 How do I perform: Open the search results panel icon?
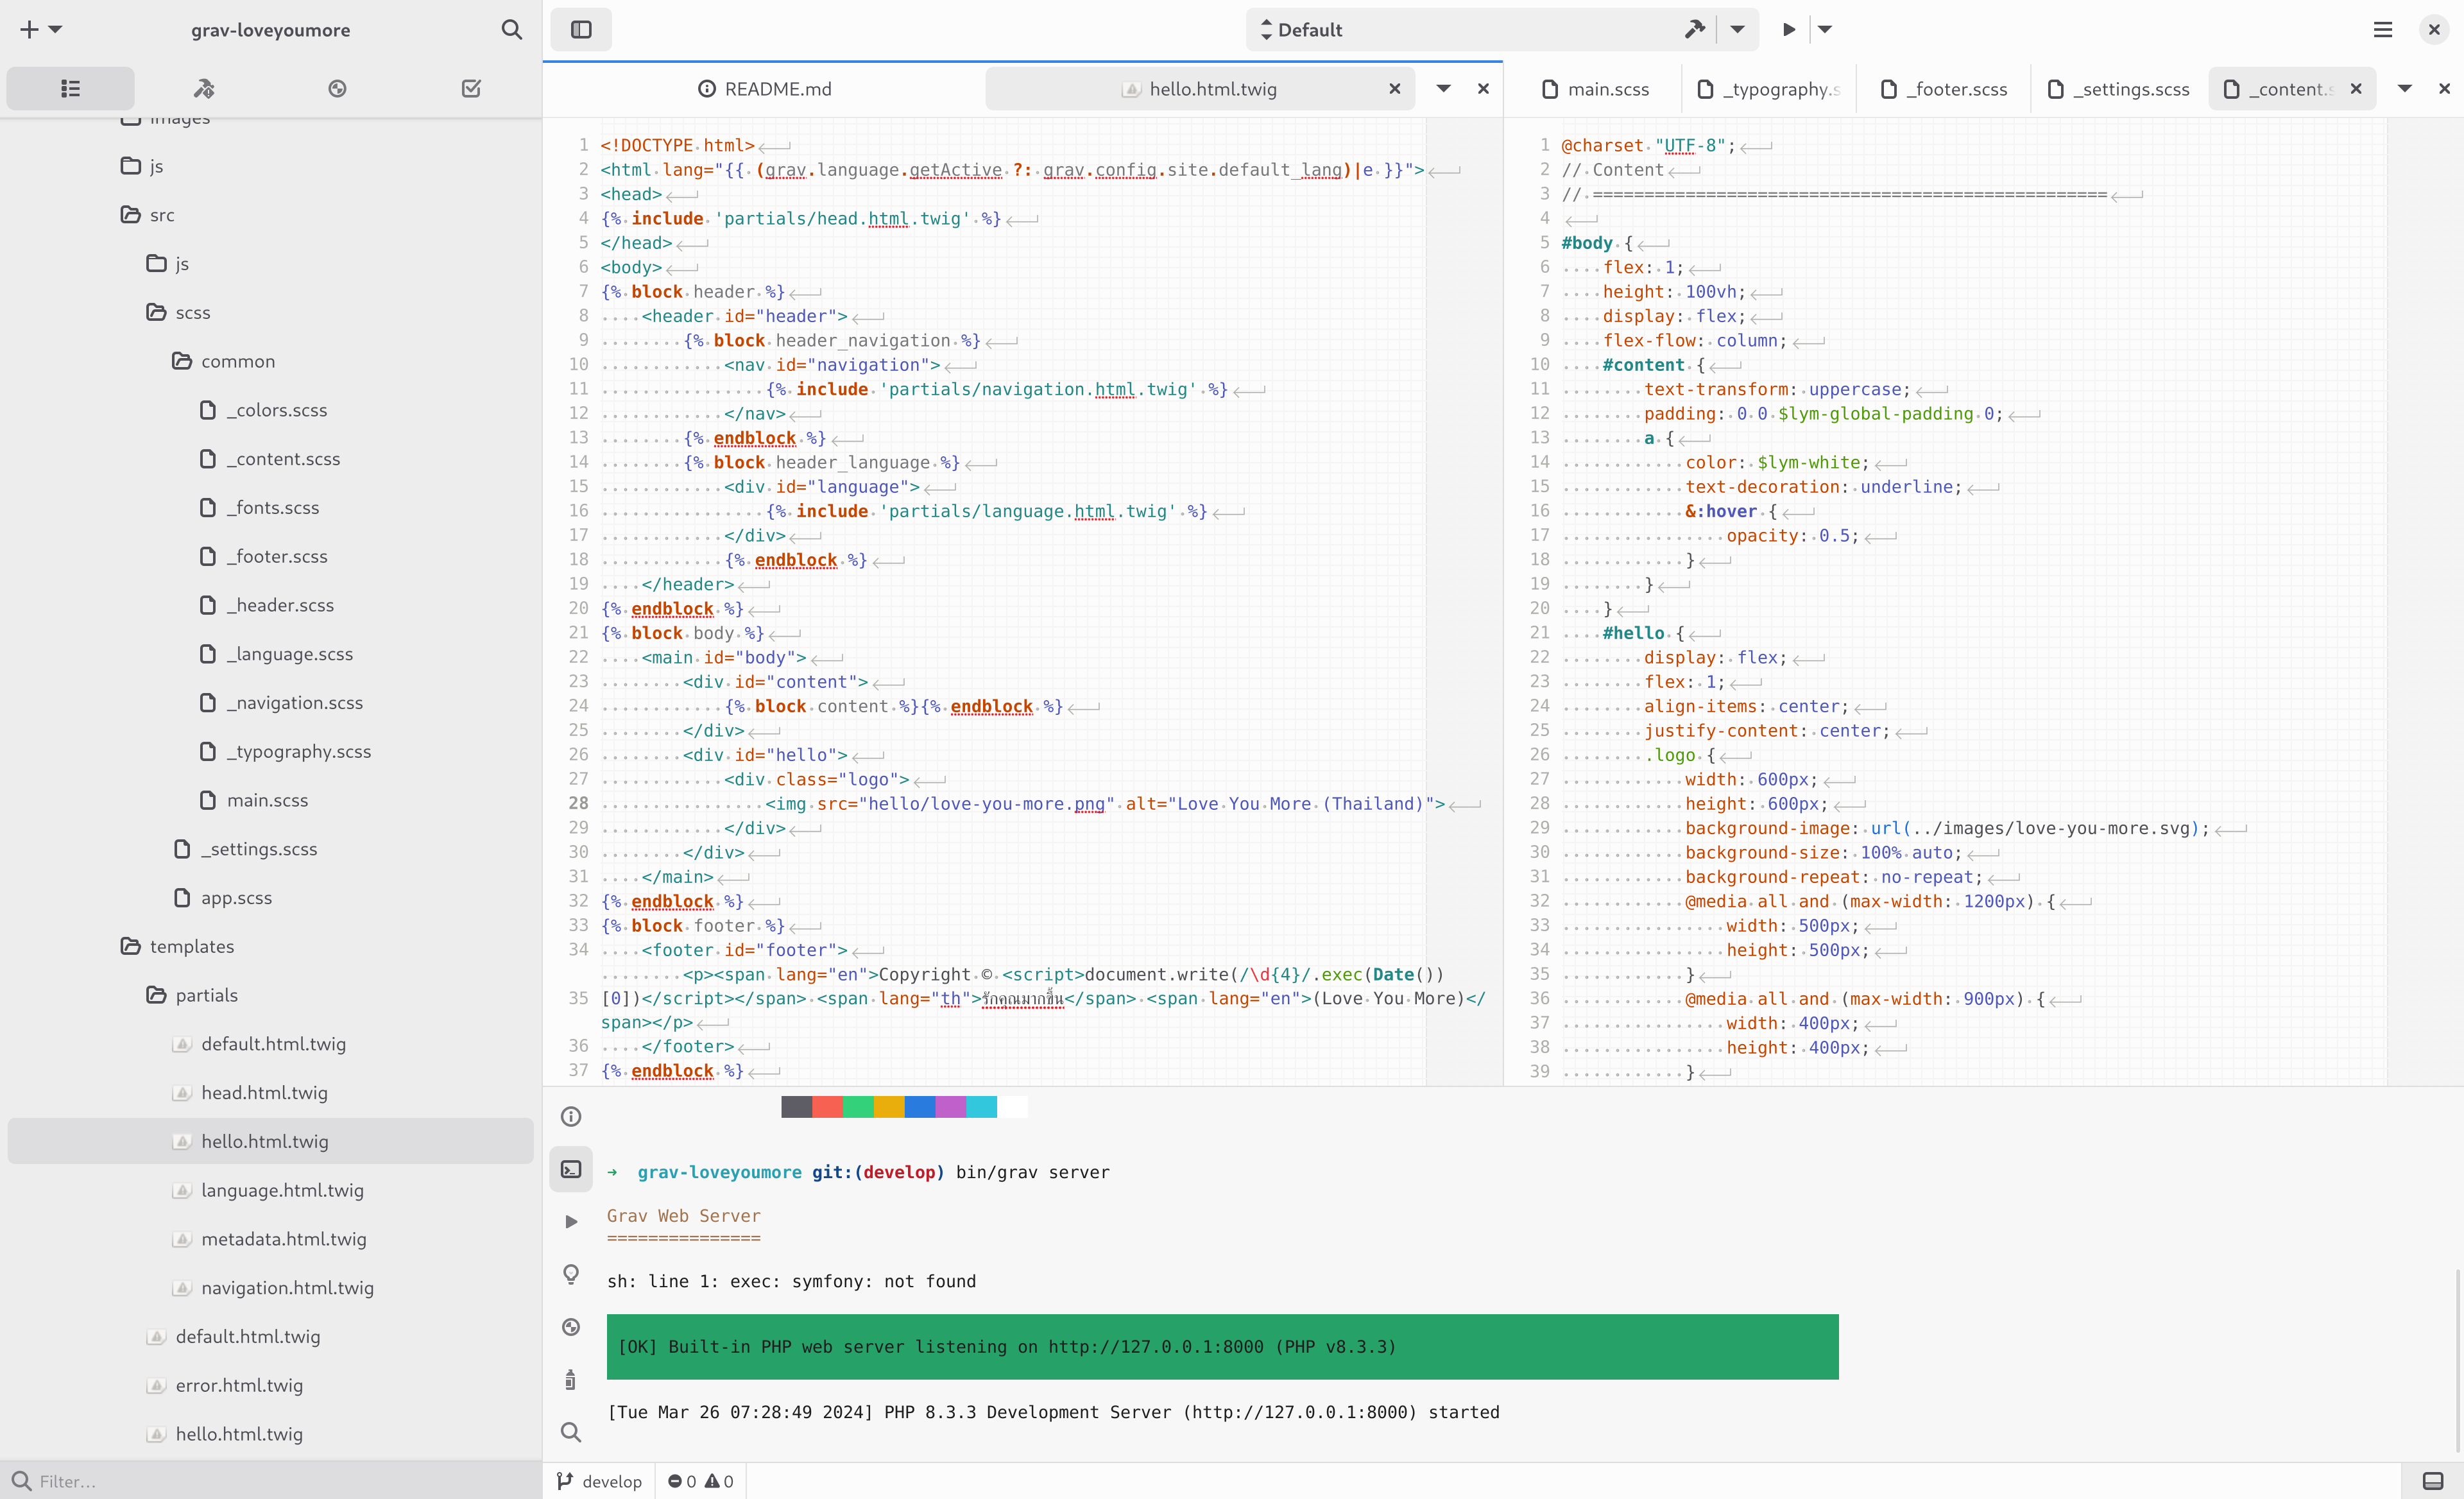[x=571, y=1432]
